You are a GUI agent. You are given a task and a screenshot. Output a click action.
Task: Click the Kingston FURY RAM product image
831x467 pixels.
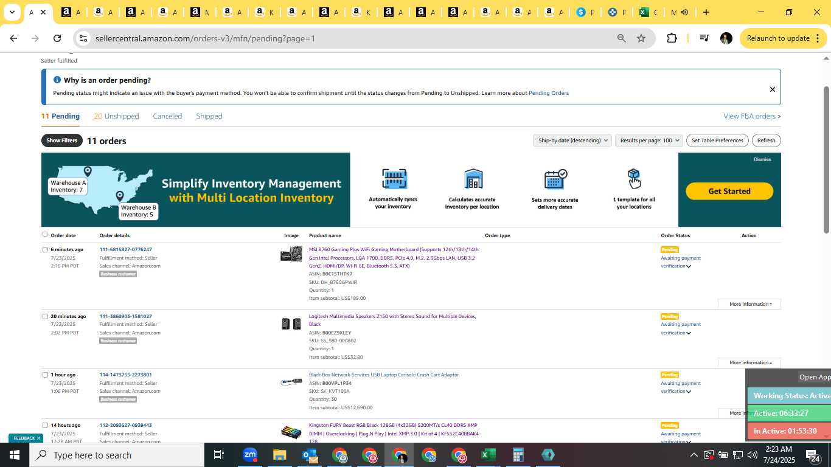(x=291, y=432)
